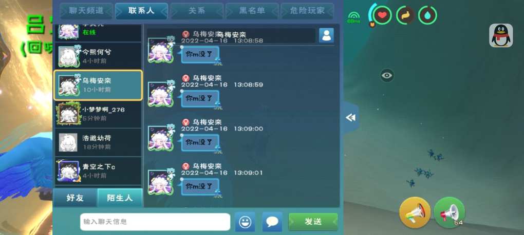Image resolution: width=524 pixels, height=235 pixels.
Task: Tap the emoji smiley face button
Action: click(245, 222)
